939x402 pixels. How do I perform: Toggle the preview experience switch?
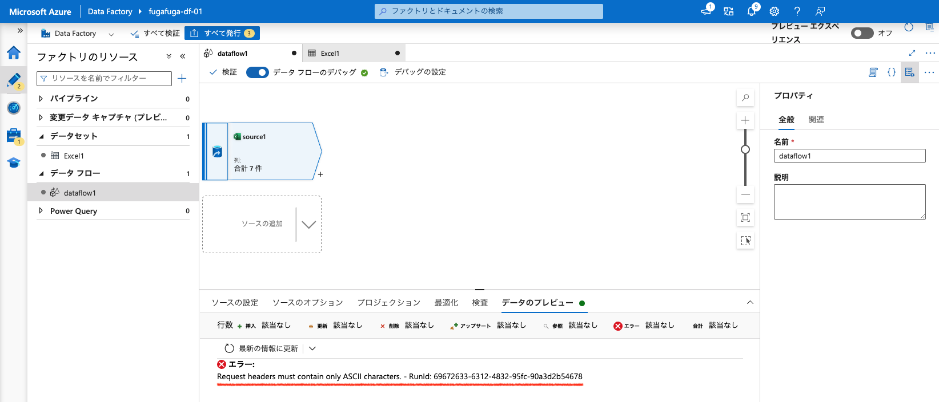(x=862, y=33)
